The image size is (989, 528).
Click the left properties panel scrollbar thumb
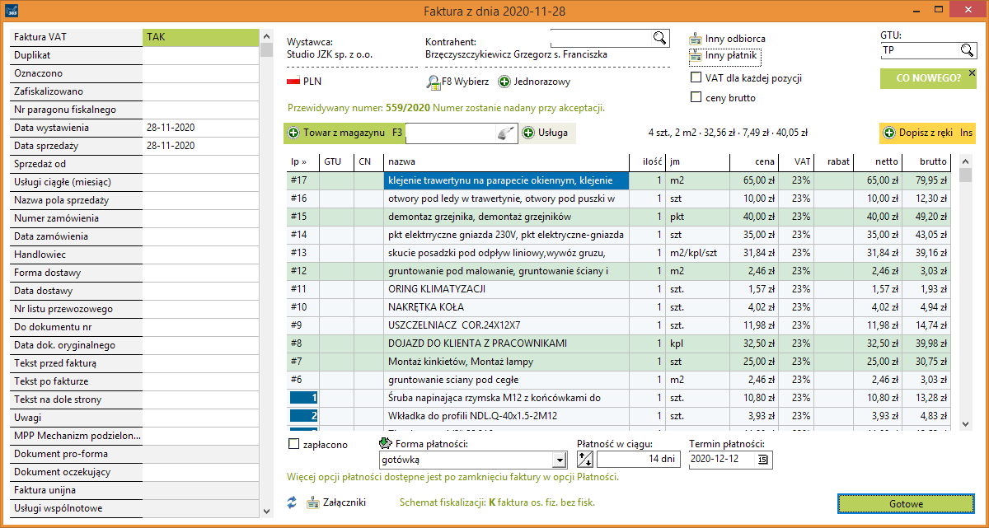(266, 49)
